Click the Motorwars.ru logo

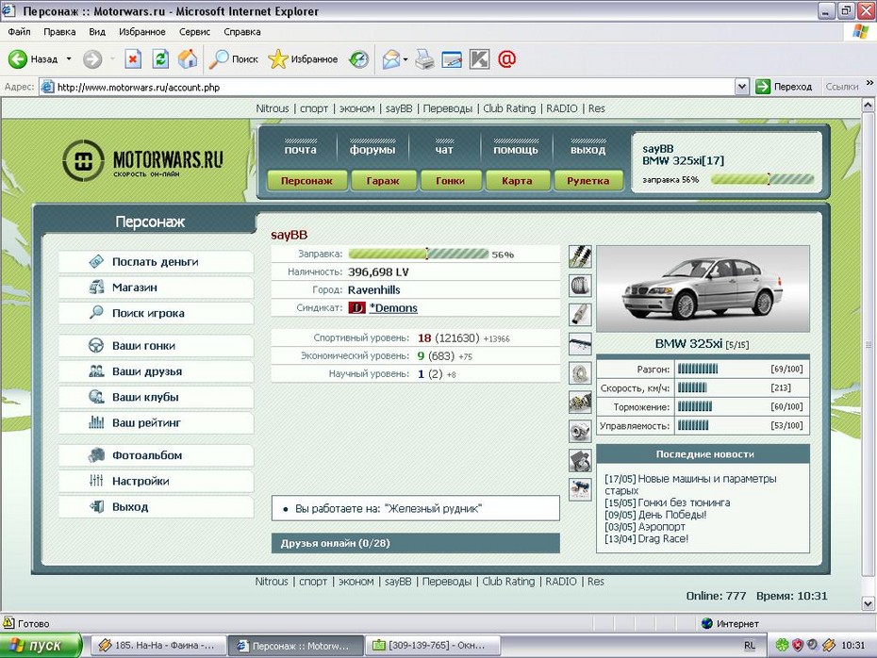pos(142,160)
